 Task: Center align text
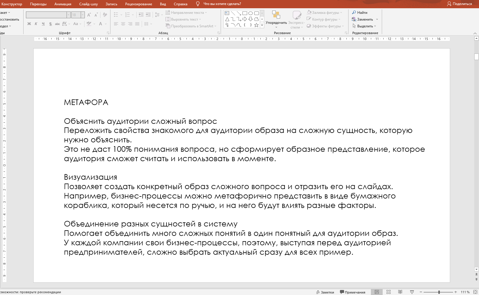(123, 24)
